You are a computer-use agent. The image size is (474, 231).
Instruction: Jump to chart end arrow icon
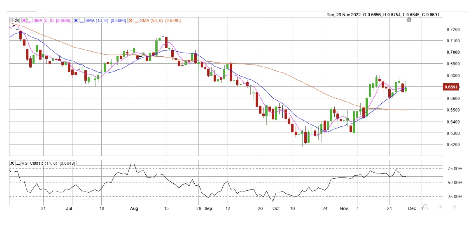point(454,207)
